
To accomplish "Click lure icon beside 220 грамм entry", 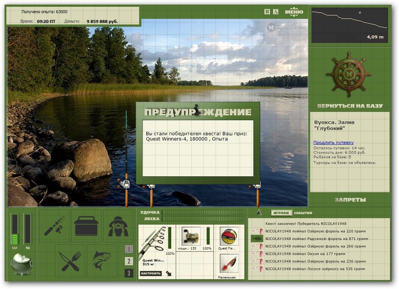I will click(257, 231).
